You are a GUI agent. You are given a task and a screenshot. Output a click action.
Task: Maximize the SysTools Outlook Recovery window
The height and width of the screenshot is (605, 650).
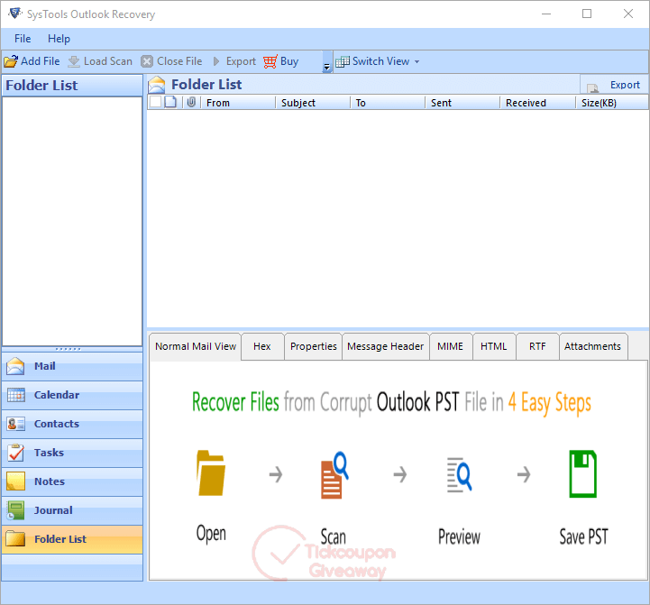click(x=587, y=14)
